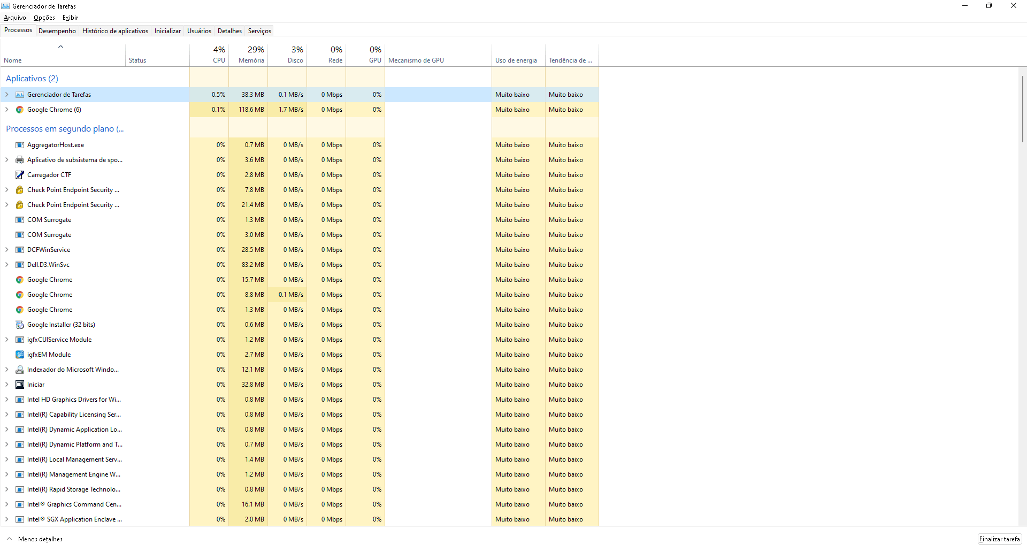Click the Finalizar tarefa button

pos(1000,539)
